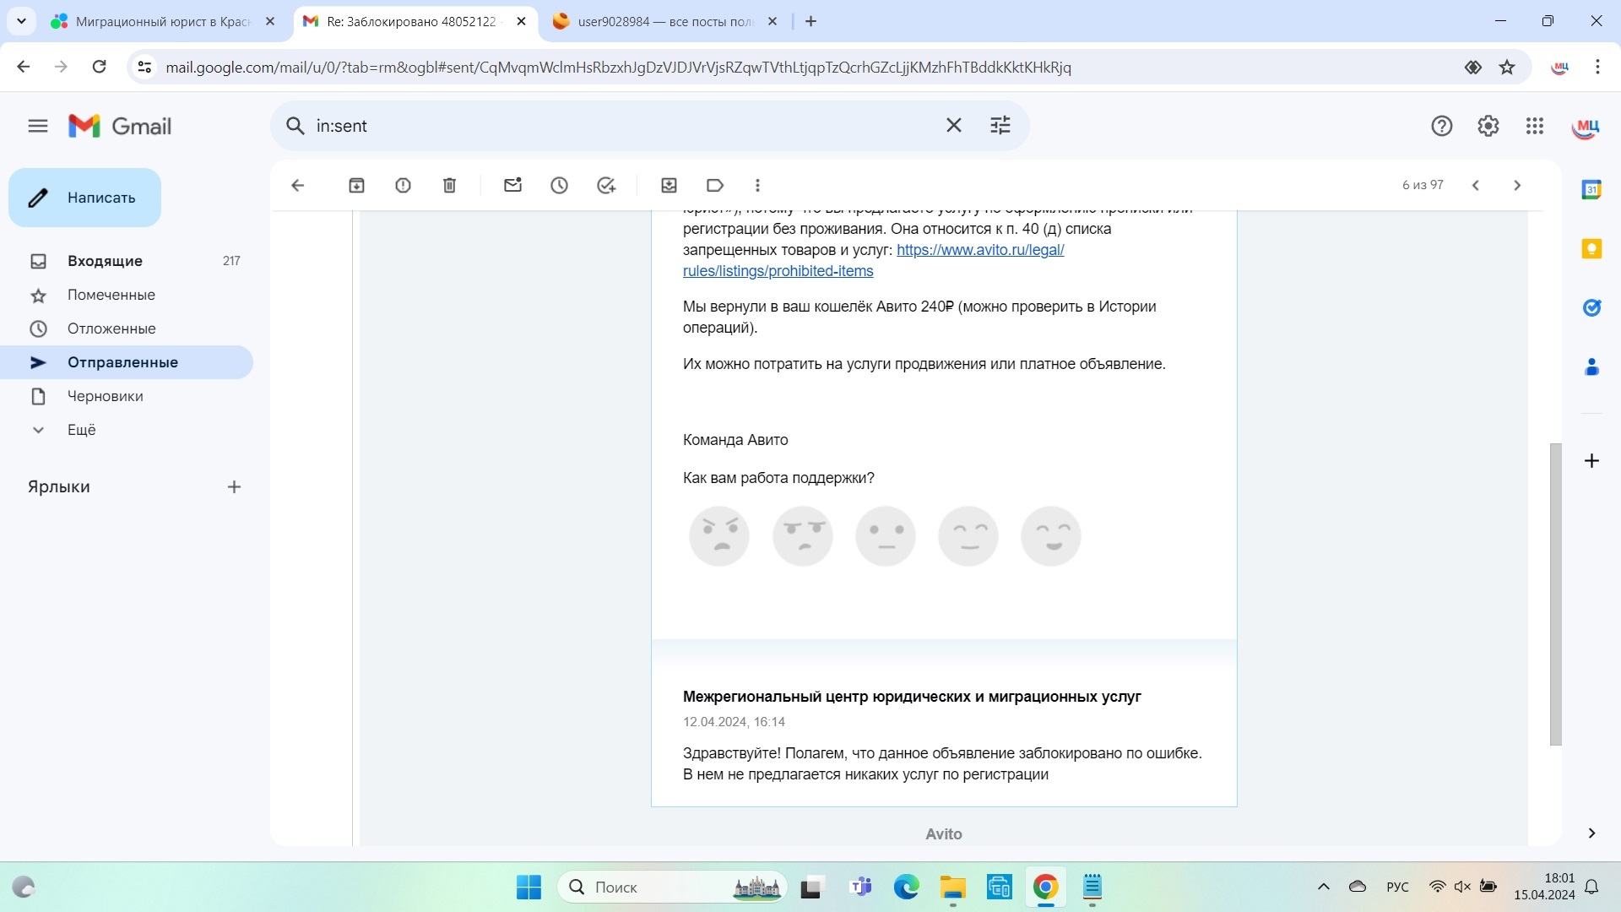Viewport: 1621px width, 912px height.
Task: Snooze this conversation
Action: click(x=559, y=186)
